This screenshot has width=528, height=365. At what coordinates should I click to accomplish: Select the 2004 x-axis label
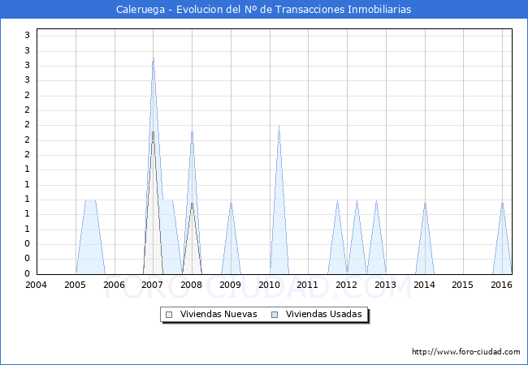click(36, 285)
